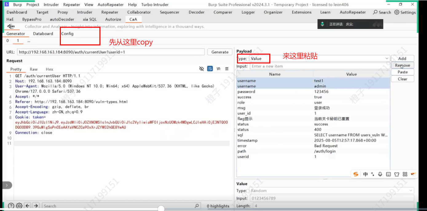This screenshot has width=427, height=211.
Task: Switch to the Generator tab
Action: click(x=16, y=33)
